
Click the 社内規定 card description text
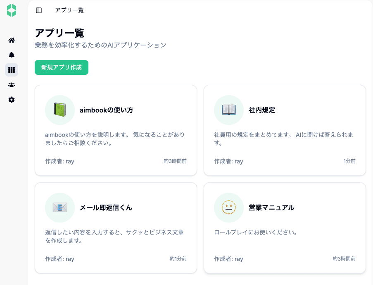click(x=283, y=139)
